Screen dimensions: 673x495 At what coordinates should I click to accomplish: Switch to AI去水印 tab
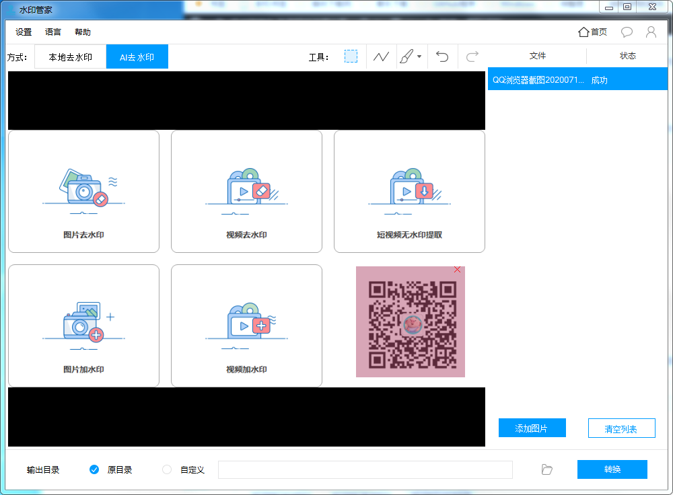click(137, 57)
